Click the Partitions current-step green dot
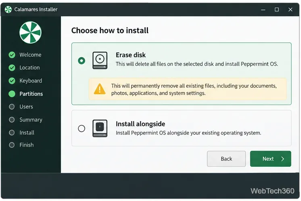This screenshot has width=301, height=201. [x=12, y=94]
